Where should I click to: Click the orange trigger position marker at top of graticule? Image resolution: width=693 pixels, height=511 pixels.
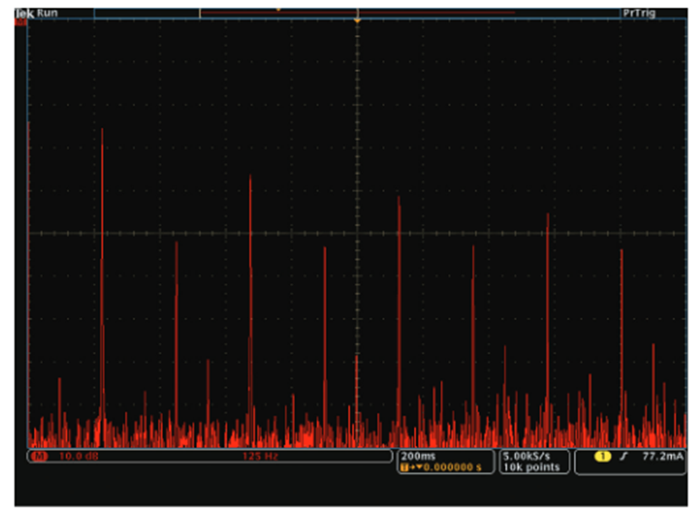coord(357,19)
